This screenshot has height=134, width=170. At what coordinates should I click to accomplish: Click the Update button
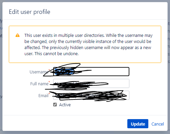point(138,124)
